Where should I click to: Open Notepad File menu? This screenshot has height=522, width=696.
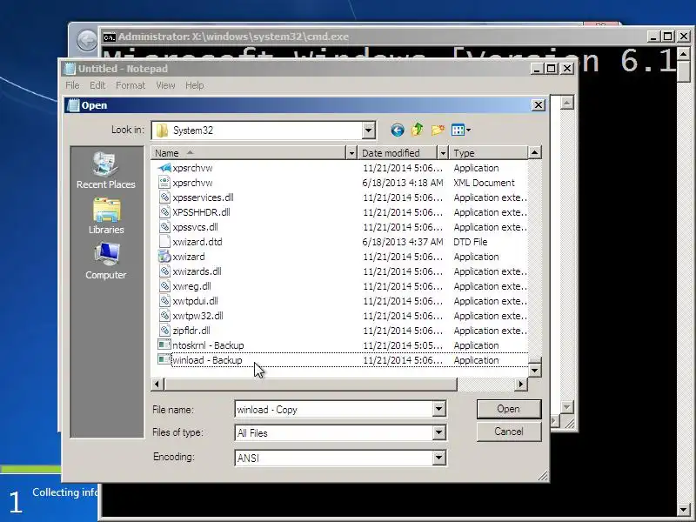(72, 85)
